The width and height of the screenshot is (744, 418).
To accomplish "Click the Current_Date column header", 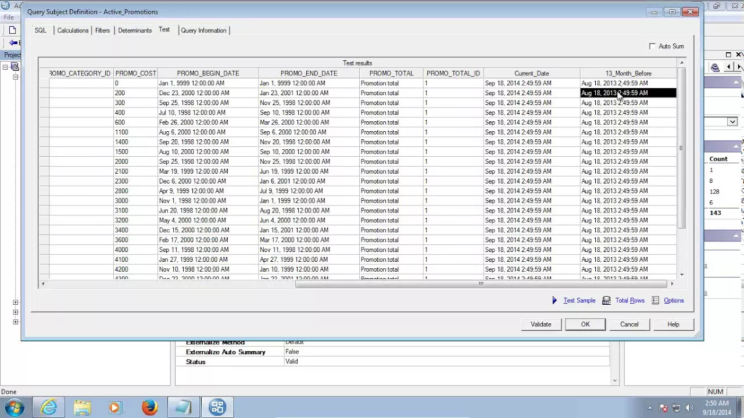I will coord(532,73).
